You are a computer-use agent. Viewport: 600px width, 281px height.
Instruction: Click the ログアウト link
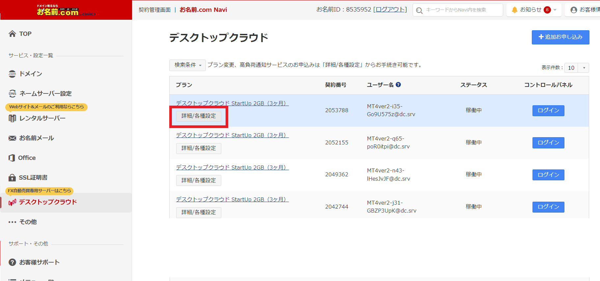pyautogui.click(x=390, y=10)
